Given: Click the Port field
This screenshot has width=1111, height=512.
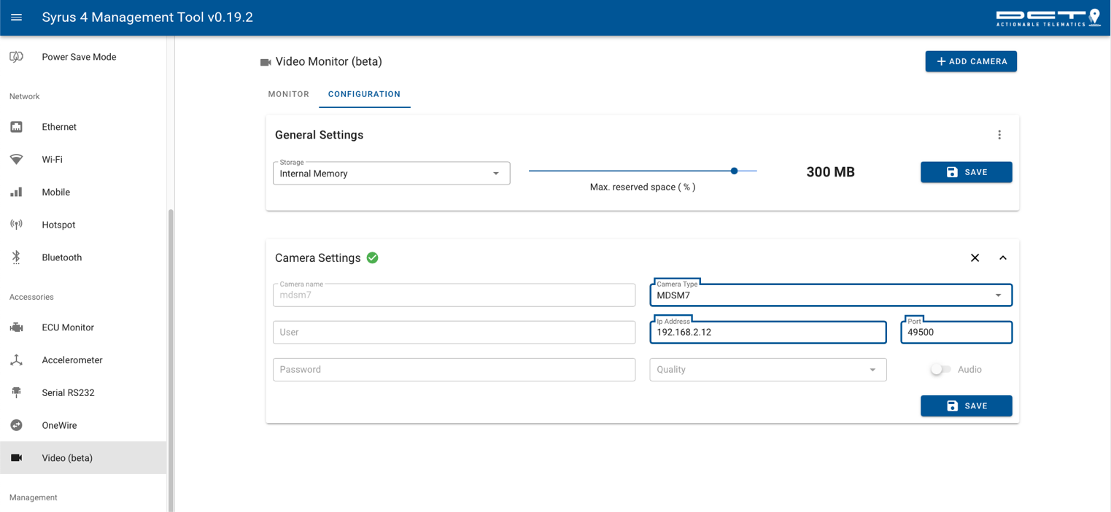Looking at the screenshot, I should pyautogui.click(x=956, y=333).
